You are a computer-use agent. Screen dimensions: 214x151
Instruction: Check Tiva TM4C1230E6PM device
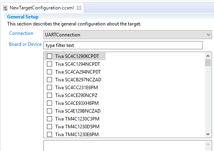[x=49, y=134]
